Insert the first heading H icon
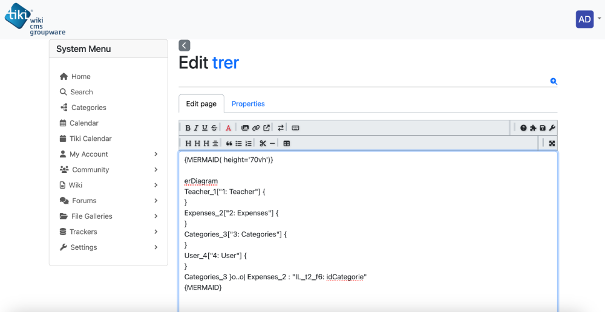Screen dimensions: 605x312 (188, 143)
